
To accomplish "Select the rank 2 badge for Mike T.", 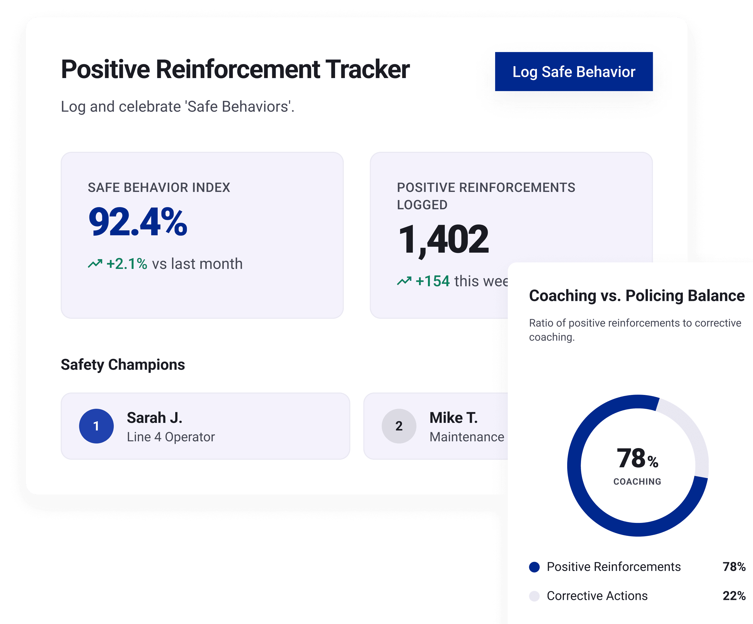I will coord(399,426).
